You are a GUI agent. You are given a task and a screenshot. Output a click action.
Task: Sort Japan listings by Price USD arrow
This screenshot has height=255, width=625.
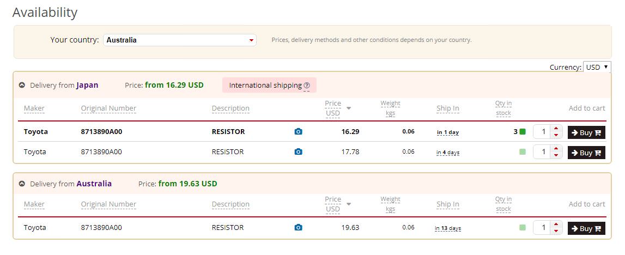click(x=349, y=108)
